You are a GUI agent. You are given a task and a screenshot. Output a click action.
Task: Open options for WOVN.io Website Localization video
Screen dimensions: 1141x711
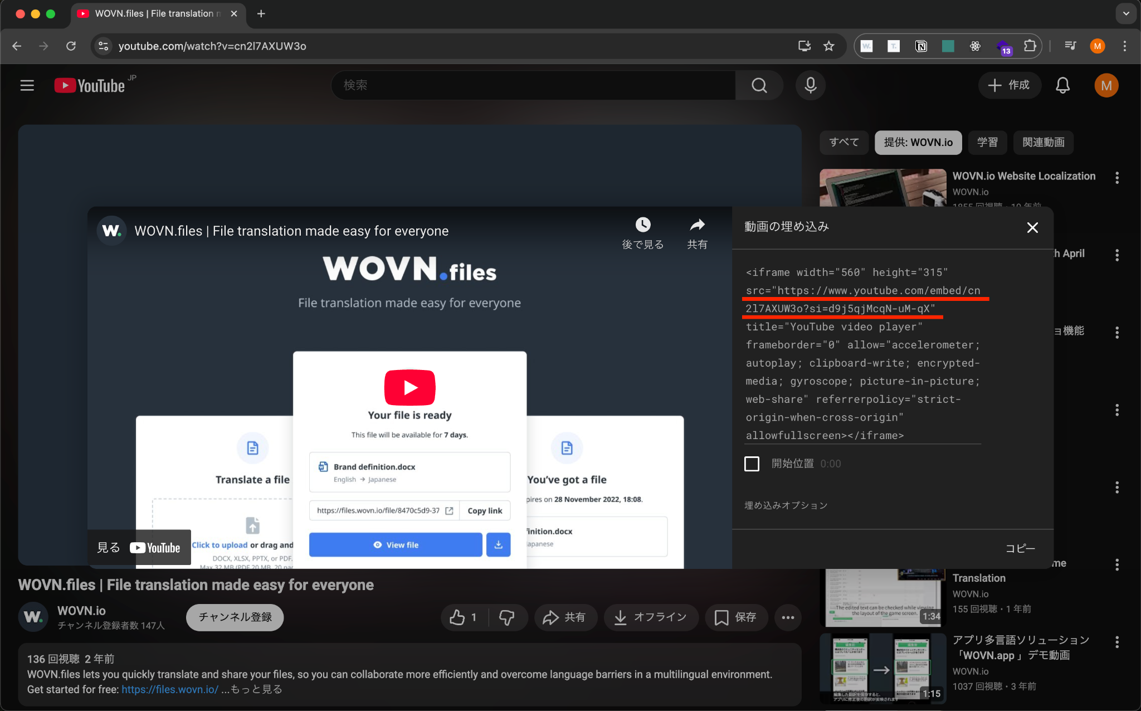(1116, 178)
